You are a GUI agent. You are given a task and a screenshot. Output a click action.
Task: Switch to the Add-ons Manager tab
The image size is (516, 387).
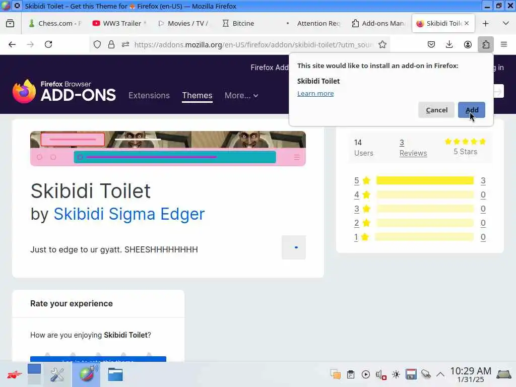(x=378, y=23)
